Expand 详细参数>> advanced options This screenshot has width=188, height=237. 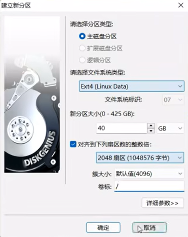point(163,203)
